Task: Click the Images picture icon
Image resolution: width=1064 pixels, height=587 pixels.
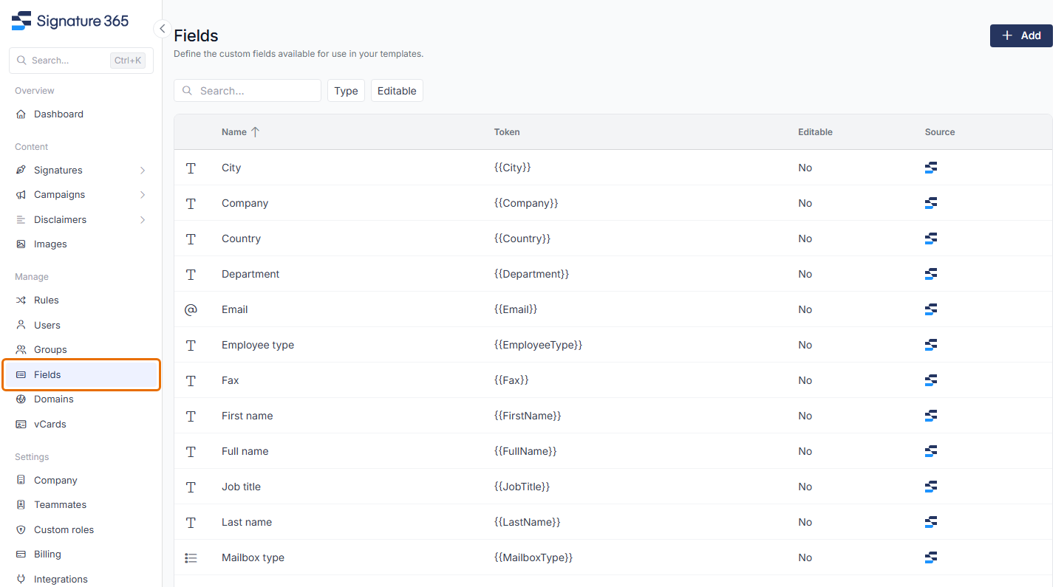Action: 21,244
